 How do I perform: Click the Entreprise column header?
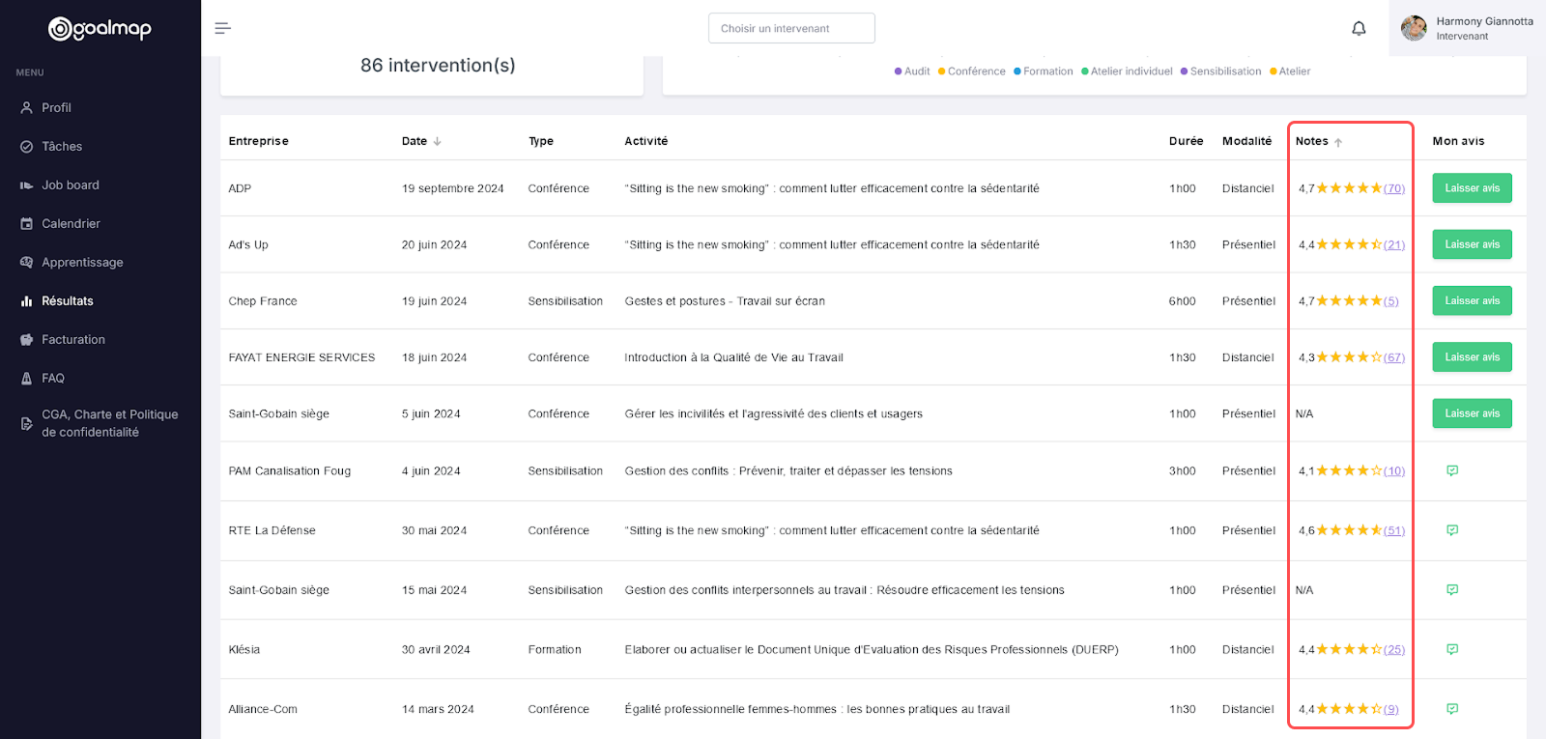click(x=259, y=141)
